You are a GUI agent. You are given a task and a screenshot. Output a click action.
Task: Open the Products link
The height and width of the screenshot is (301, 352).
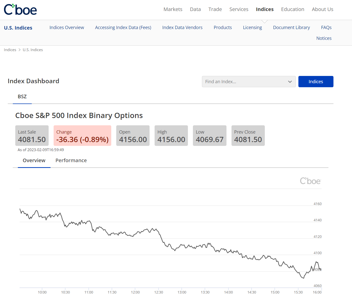point(223,28)
